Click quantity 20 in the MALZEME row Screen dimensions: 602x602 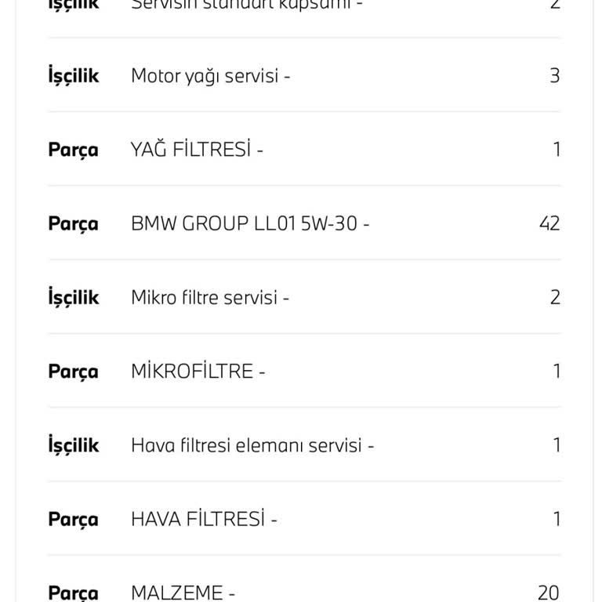pyautogui.click(x=549, y=592)
